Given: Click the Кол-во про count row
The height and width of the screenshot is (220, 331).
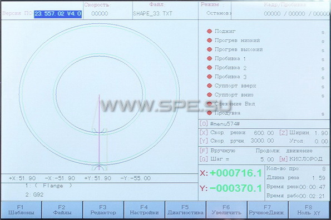Looking at the screenshot, I should click(296, 168).
